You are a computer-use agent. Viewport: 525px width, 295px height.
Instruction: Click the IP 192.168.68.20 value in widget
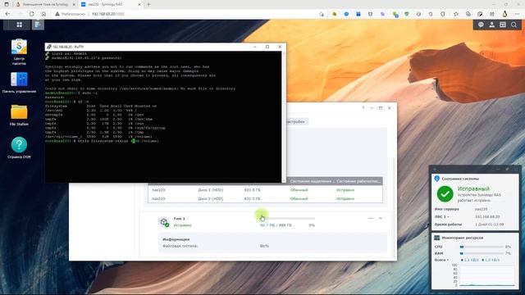coord(487,216)
